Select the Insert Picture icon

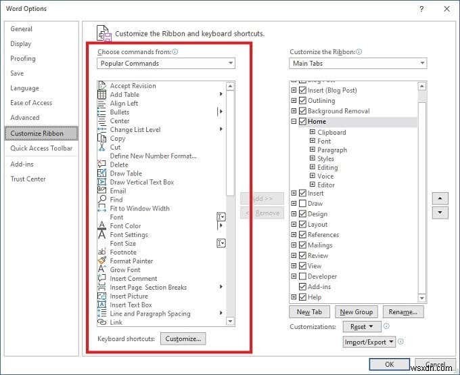coord(101,296)
